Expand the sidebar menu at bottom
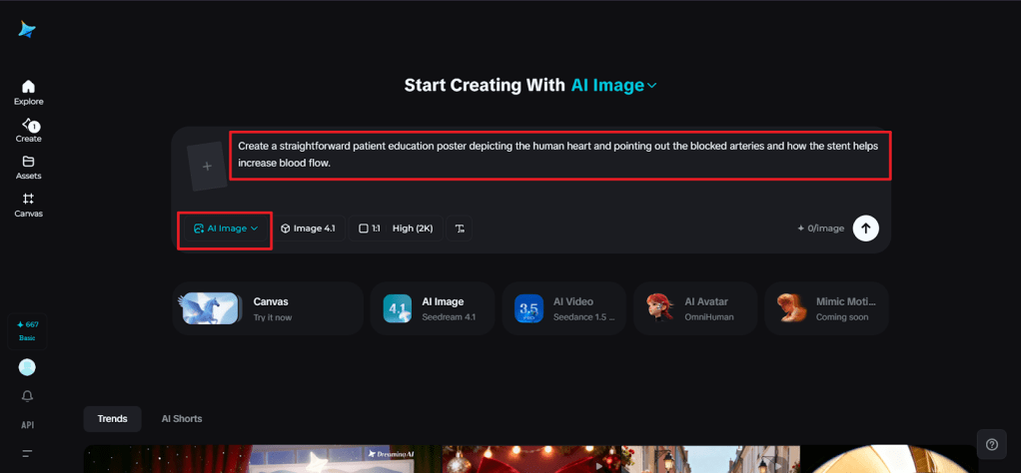The height and width of the screenshot is (473, 1021). click(27, 453)
